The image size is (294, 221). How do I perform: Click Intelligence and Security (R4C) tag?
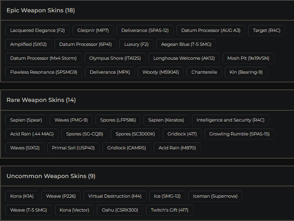[x=230, y=120]
